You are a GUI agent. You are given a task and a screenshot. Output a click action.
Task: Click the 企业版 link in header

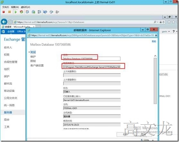[11, 31]
